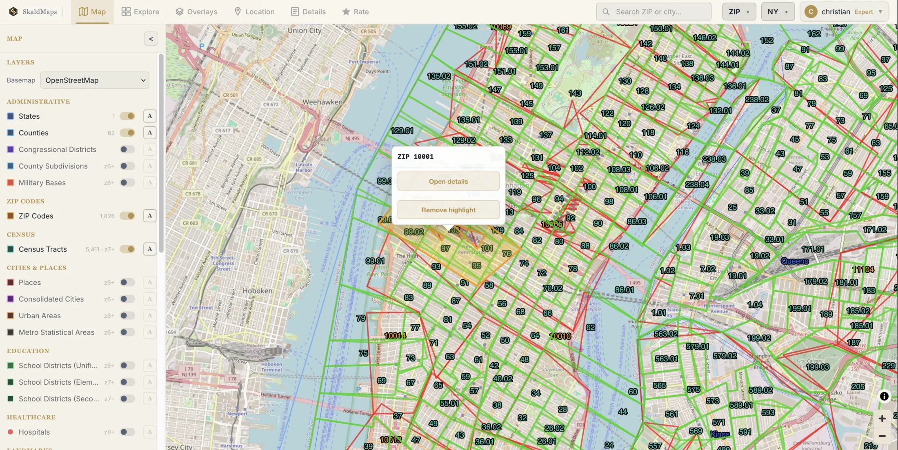Toggle labels for States layer
Screen dimensions: 898x450
(150, 116)
